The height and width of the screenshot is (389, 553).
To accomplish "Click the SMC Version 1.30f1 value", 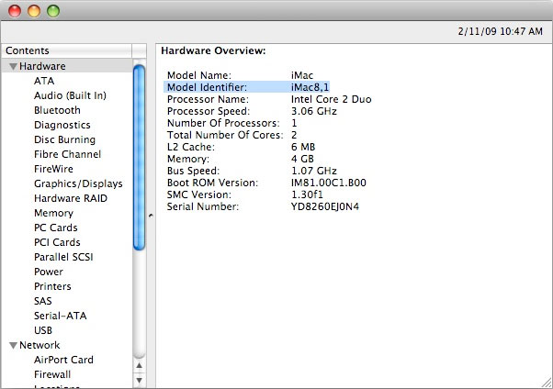I will point(307,194).
